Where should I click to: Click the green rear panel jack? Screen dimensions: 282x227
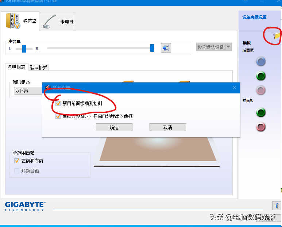[x=261, y=76]
